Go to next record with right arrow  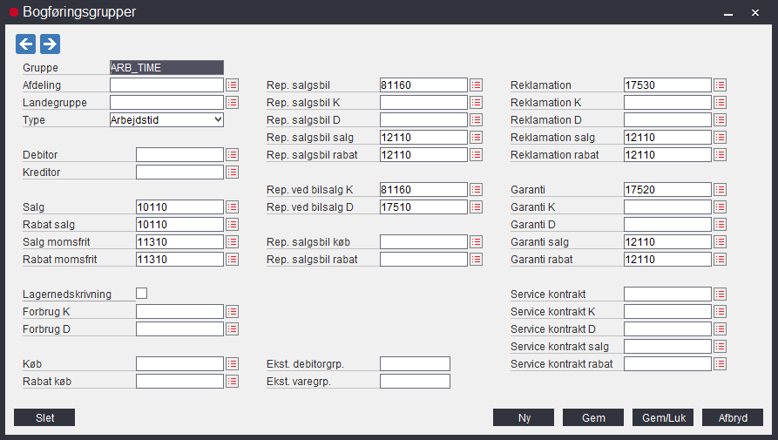coord(51,44)
